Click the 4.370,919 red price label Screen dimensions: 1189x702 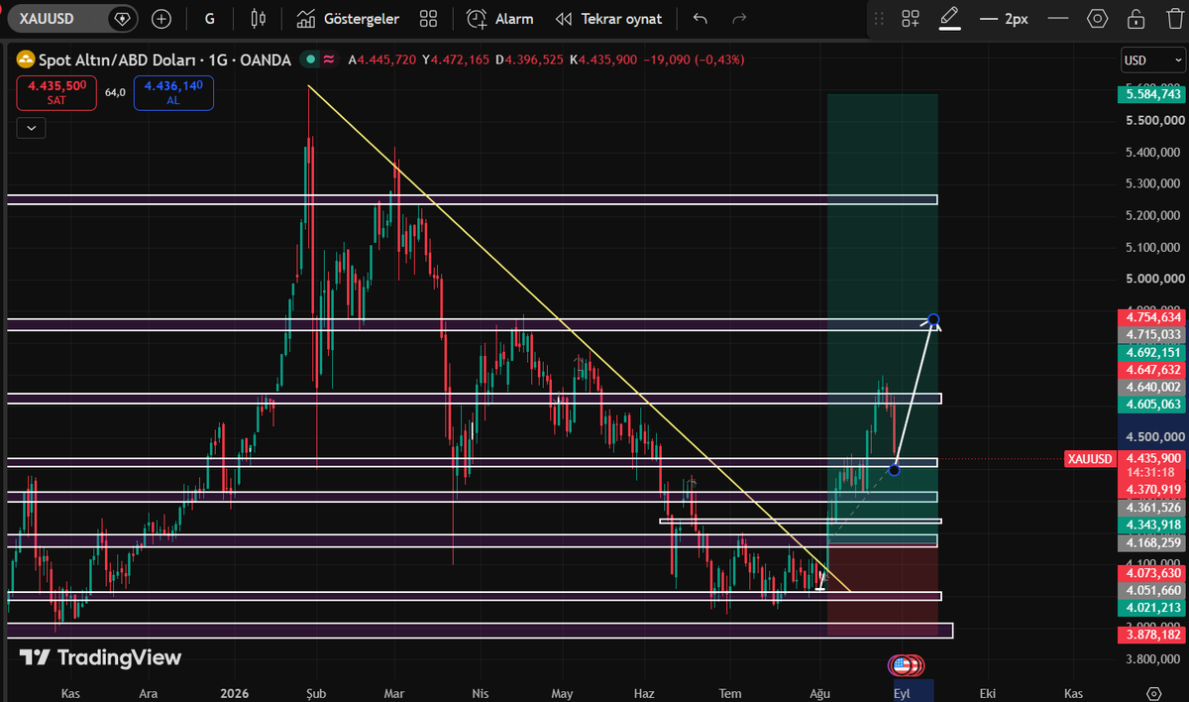click(x=1152, y=489)
